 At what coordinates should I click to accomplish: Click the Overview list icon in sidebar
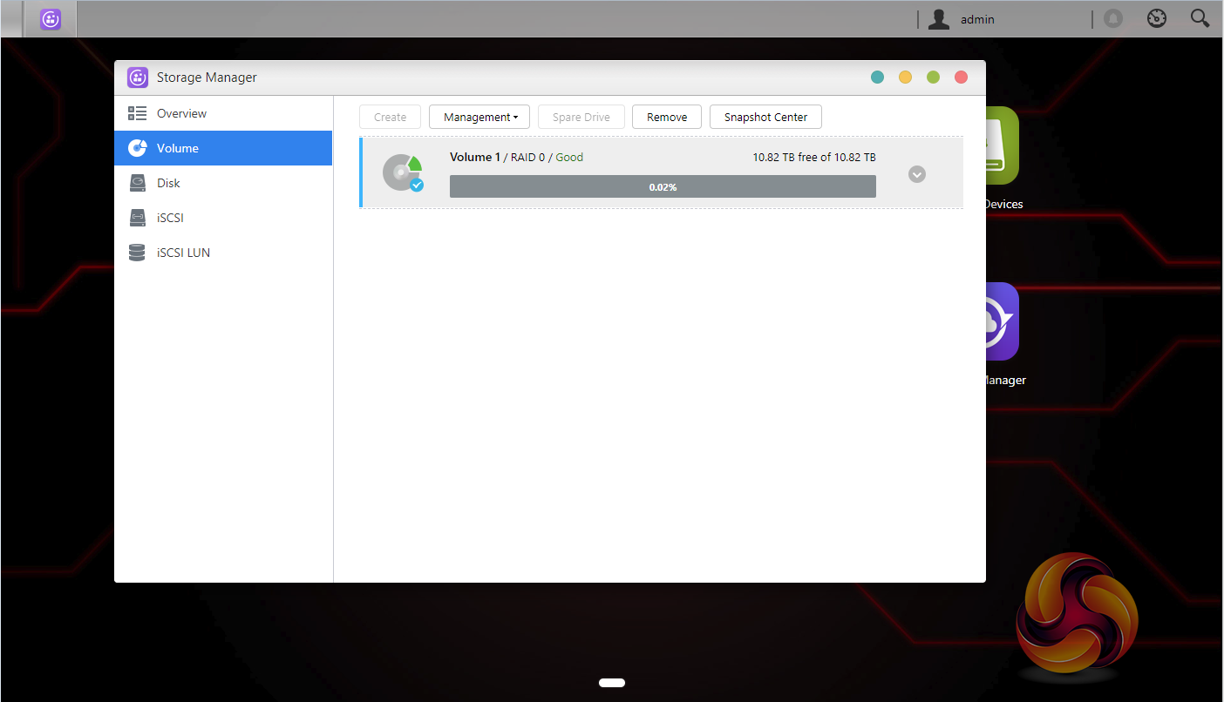click(x=137, y=113)
